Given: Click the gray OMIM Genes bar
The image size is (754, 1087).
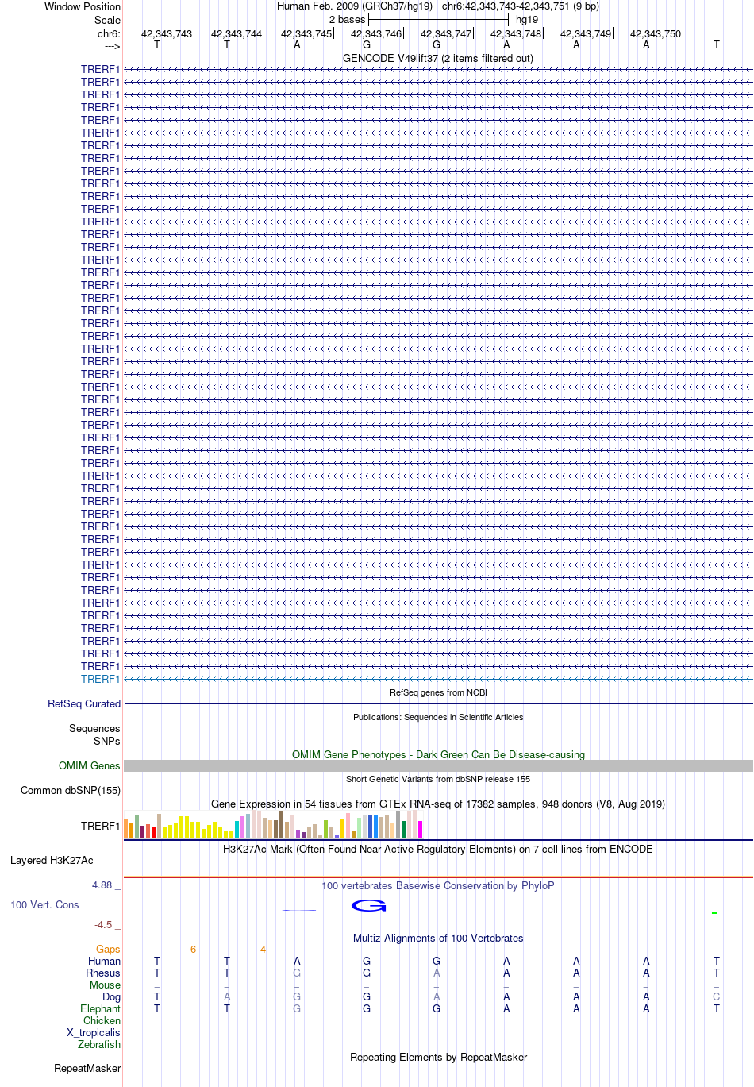Looking at the screenshot, I should (x=438, y=766).
